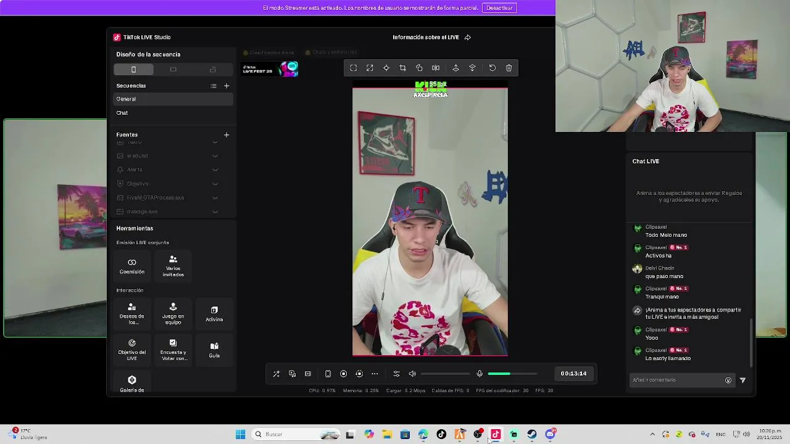The image size is (790, 444).
Task: Click the bring-layer-forward icon
Action: coord(455,68)
